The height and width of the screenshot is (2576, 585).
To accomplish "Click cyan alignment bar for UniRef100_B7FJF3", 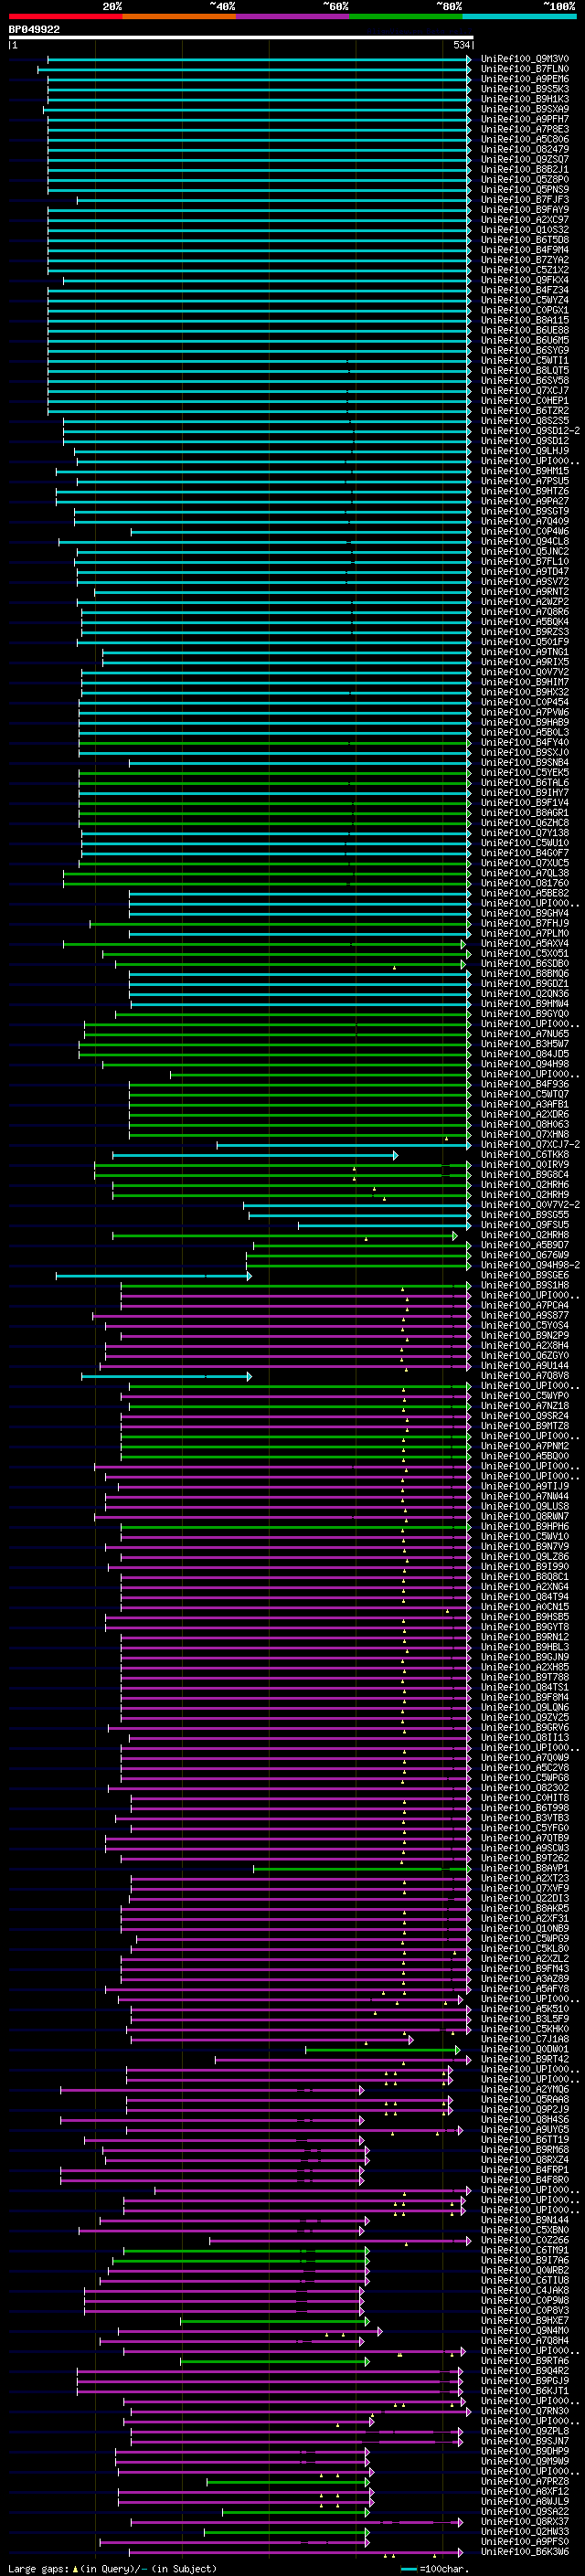I will coord(274,200).
